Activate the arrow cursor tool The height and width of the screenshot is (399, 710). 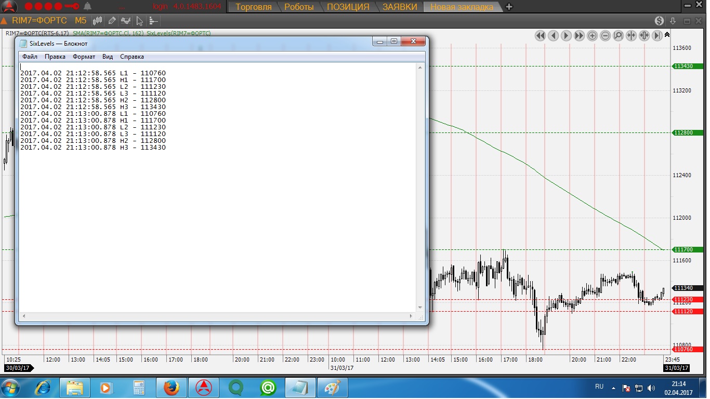click(x=139, y=21)
